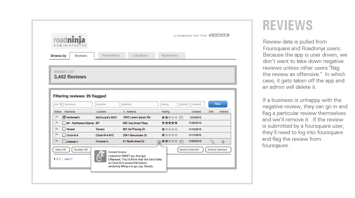Screen dimensions: 355x198
Task: Click the Chick-fil-A logo in the review popup
Action: click(101, 157)
